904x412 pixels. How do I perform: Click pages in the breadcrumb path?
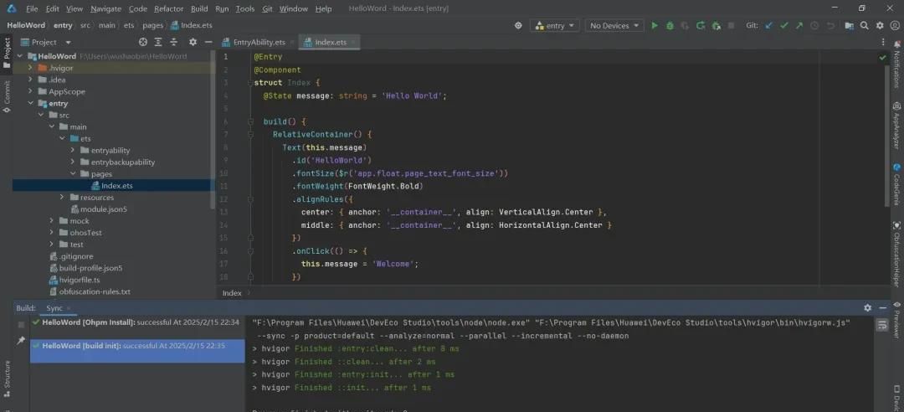tap(152, 25)
